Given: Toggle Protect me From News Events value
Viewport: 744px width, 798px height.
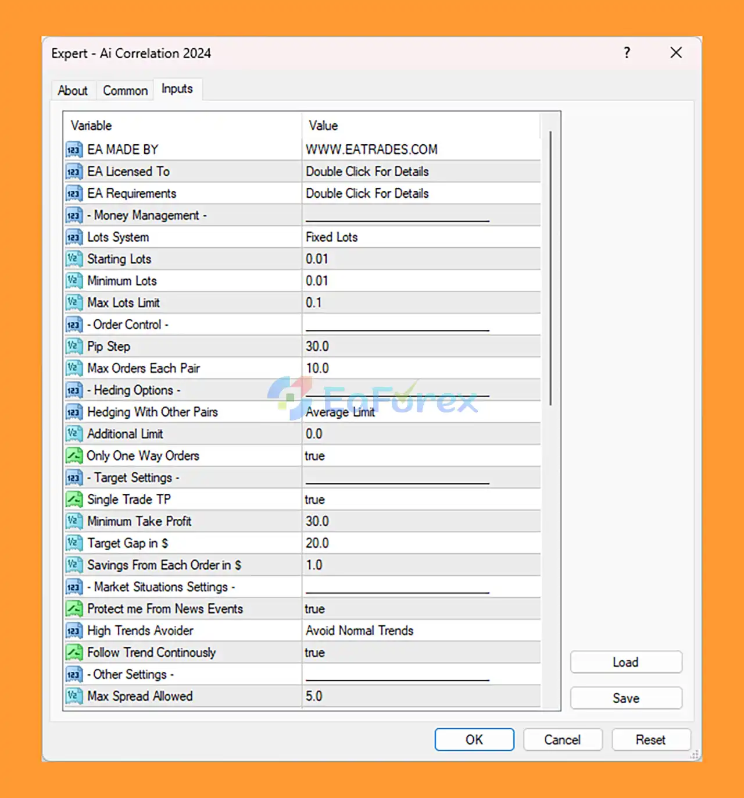Looking at the screenshot, I should pos(315,609).
